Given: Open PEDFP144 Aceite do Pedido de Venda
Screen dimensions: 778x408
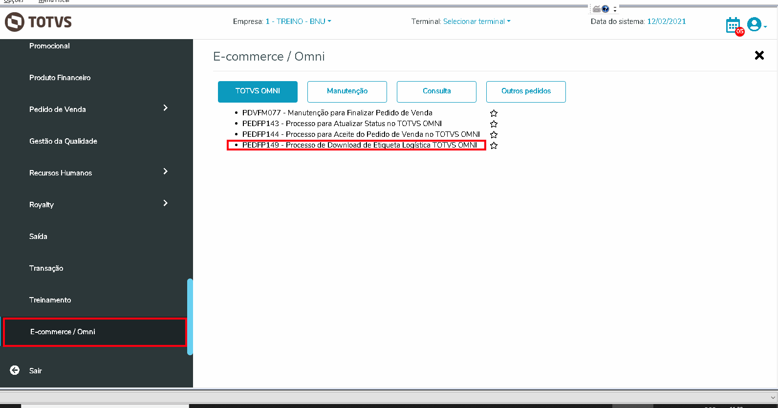Looking at the screenshot, I should 361,134.
